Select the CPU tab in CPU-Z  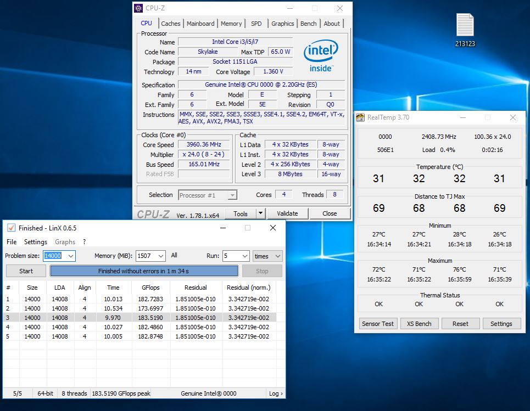click(146, 23)
